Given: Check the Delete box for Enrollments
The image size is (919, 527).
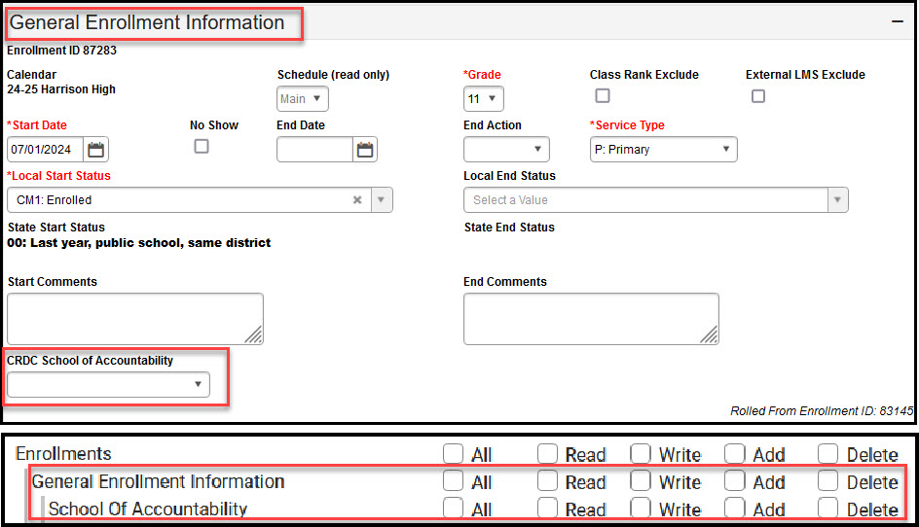Looking at the screenshot, I should click(x=828, y=454).
